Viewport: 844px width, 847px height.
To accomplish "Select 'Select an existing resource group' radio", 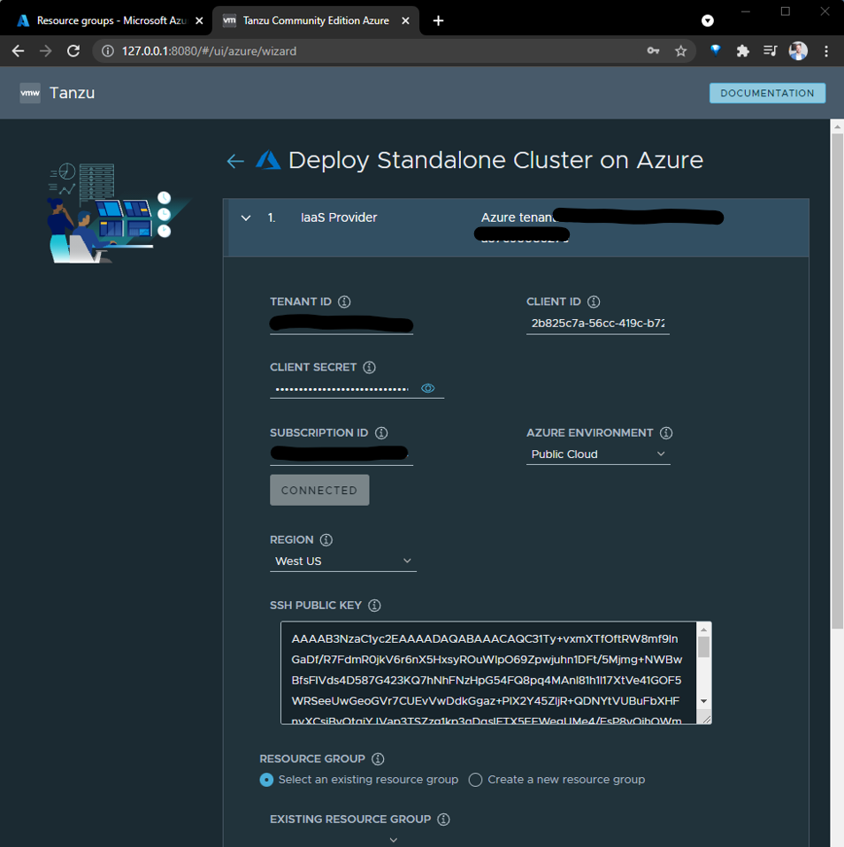I will tap(266, 780).
